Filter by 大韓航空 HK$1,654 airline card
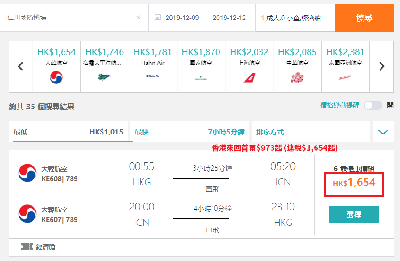This screenshot has width=400, height=261. 56,66
